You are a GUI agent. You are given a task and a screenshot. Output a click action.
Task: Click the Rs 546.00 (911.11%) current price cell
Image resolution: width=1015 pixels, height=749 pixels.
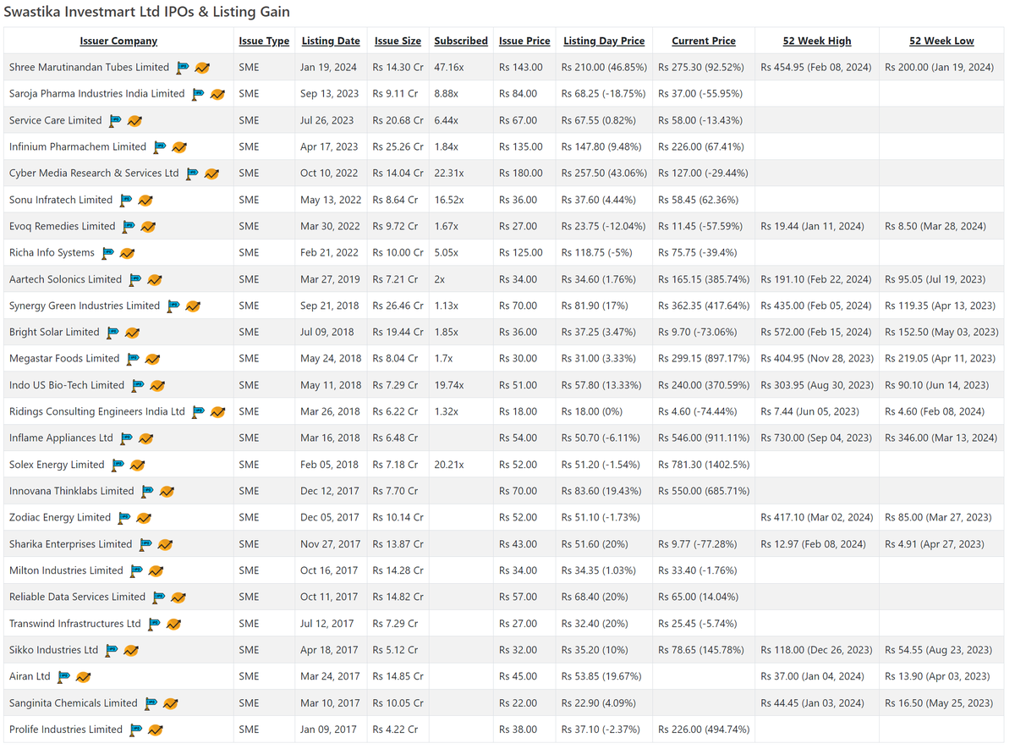[x=704, y=438]
